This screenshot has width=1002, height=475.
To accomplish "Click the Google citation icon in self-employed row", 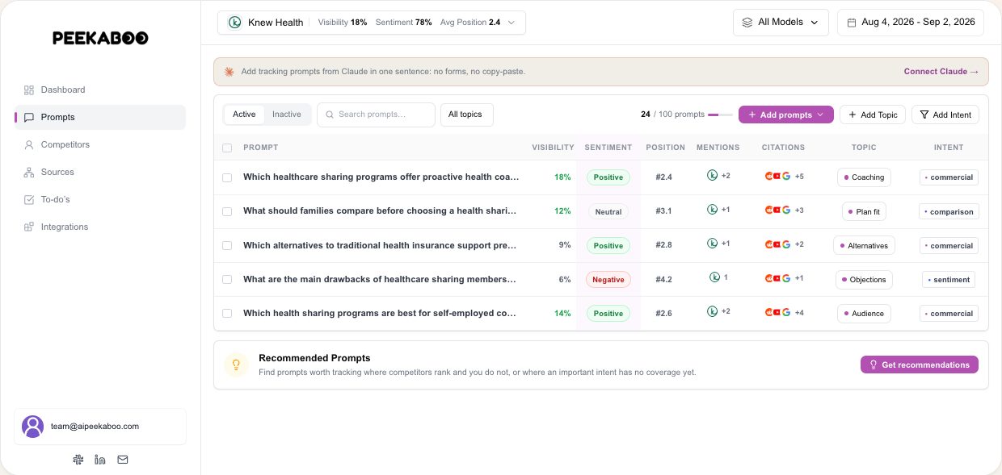I will coord(786,311).
